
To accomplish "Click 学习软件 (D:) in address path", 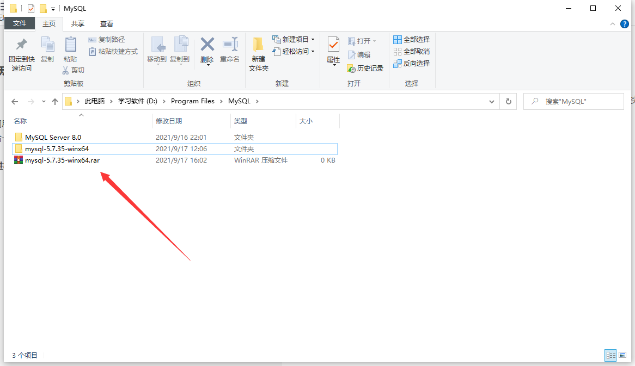I will coord(138,101).
